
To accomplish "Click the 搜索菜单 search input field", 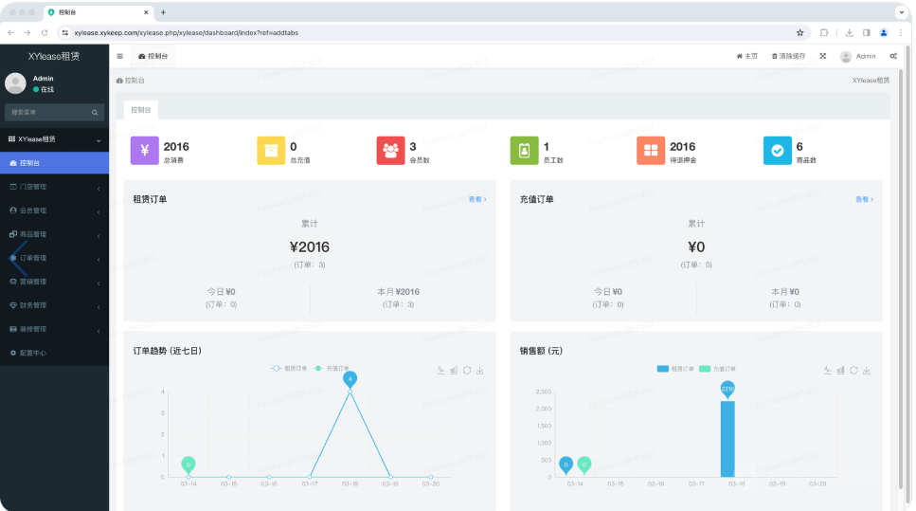I will [47, 112].
